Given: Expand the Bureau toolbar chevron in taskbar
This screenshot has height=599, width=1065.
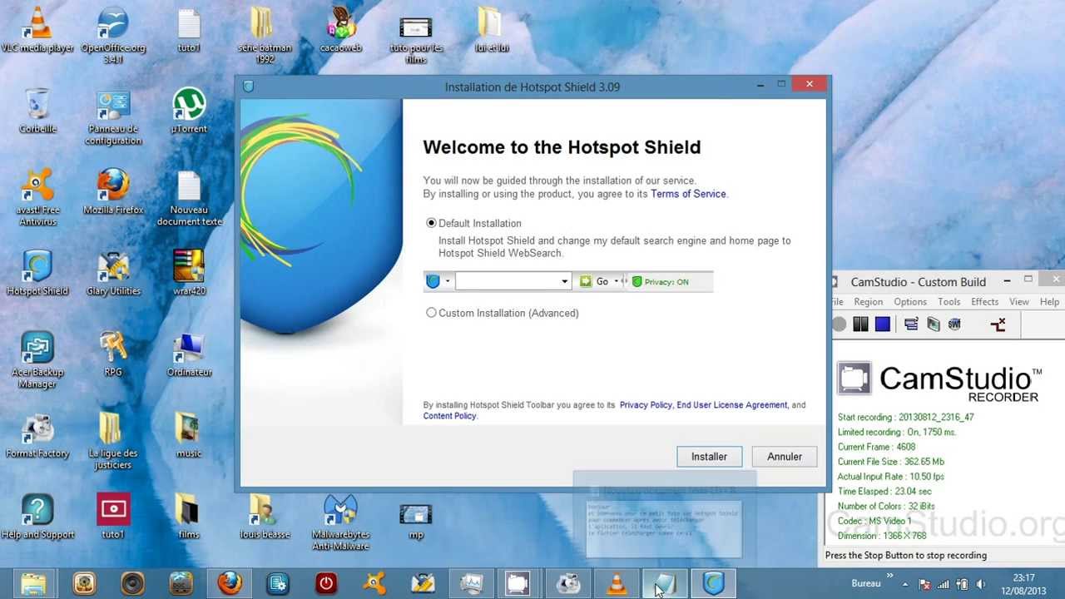Looking at the screenshot, I should [890, 576].
